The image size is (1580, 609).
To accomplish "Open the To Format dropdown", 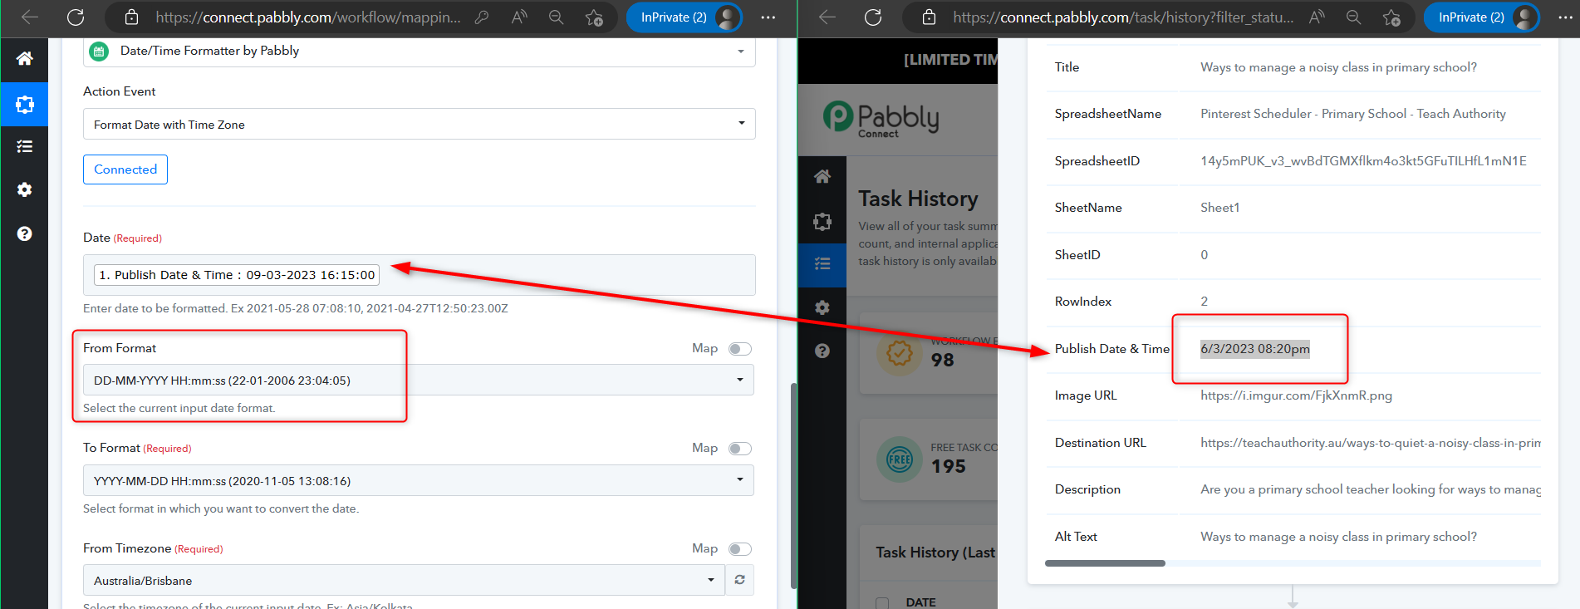I will coord(419,480).
